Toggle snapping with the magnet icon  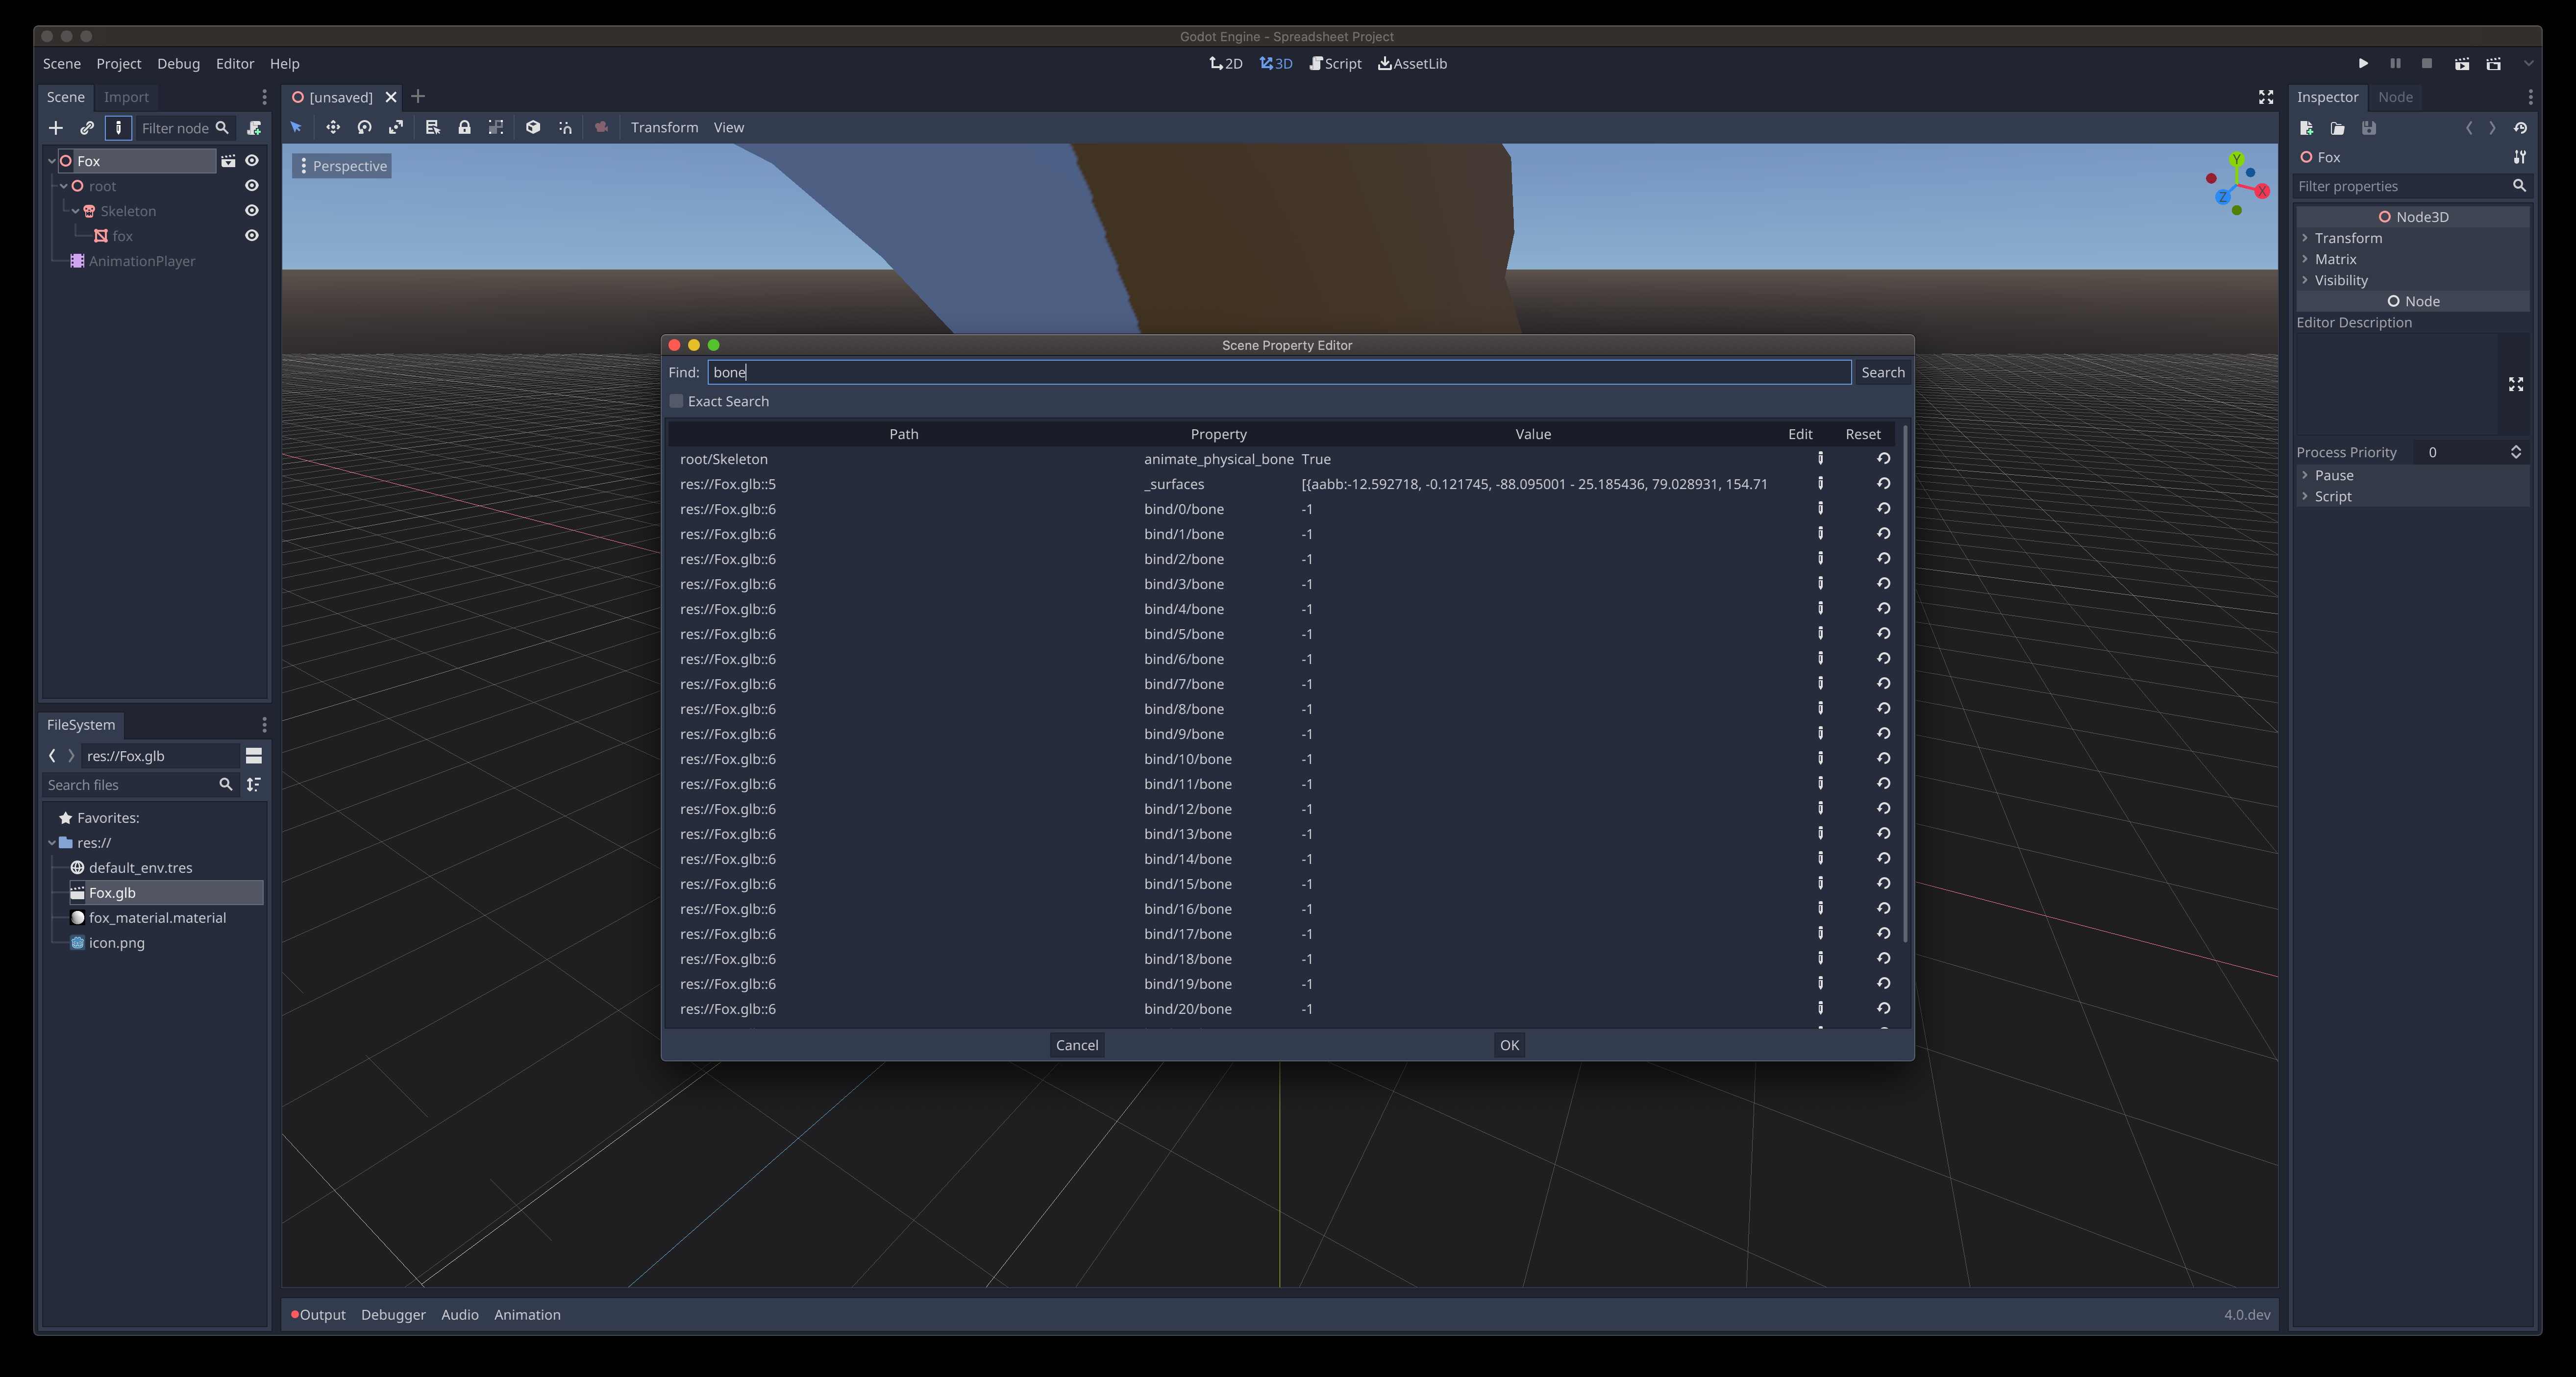click(x=565, y=127)
